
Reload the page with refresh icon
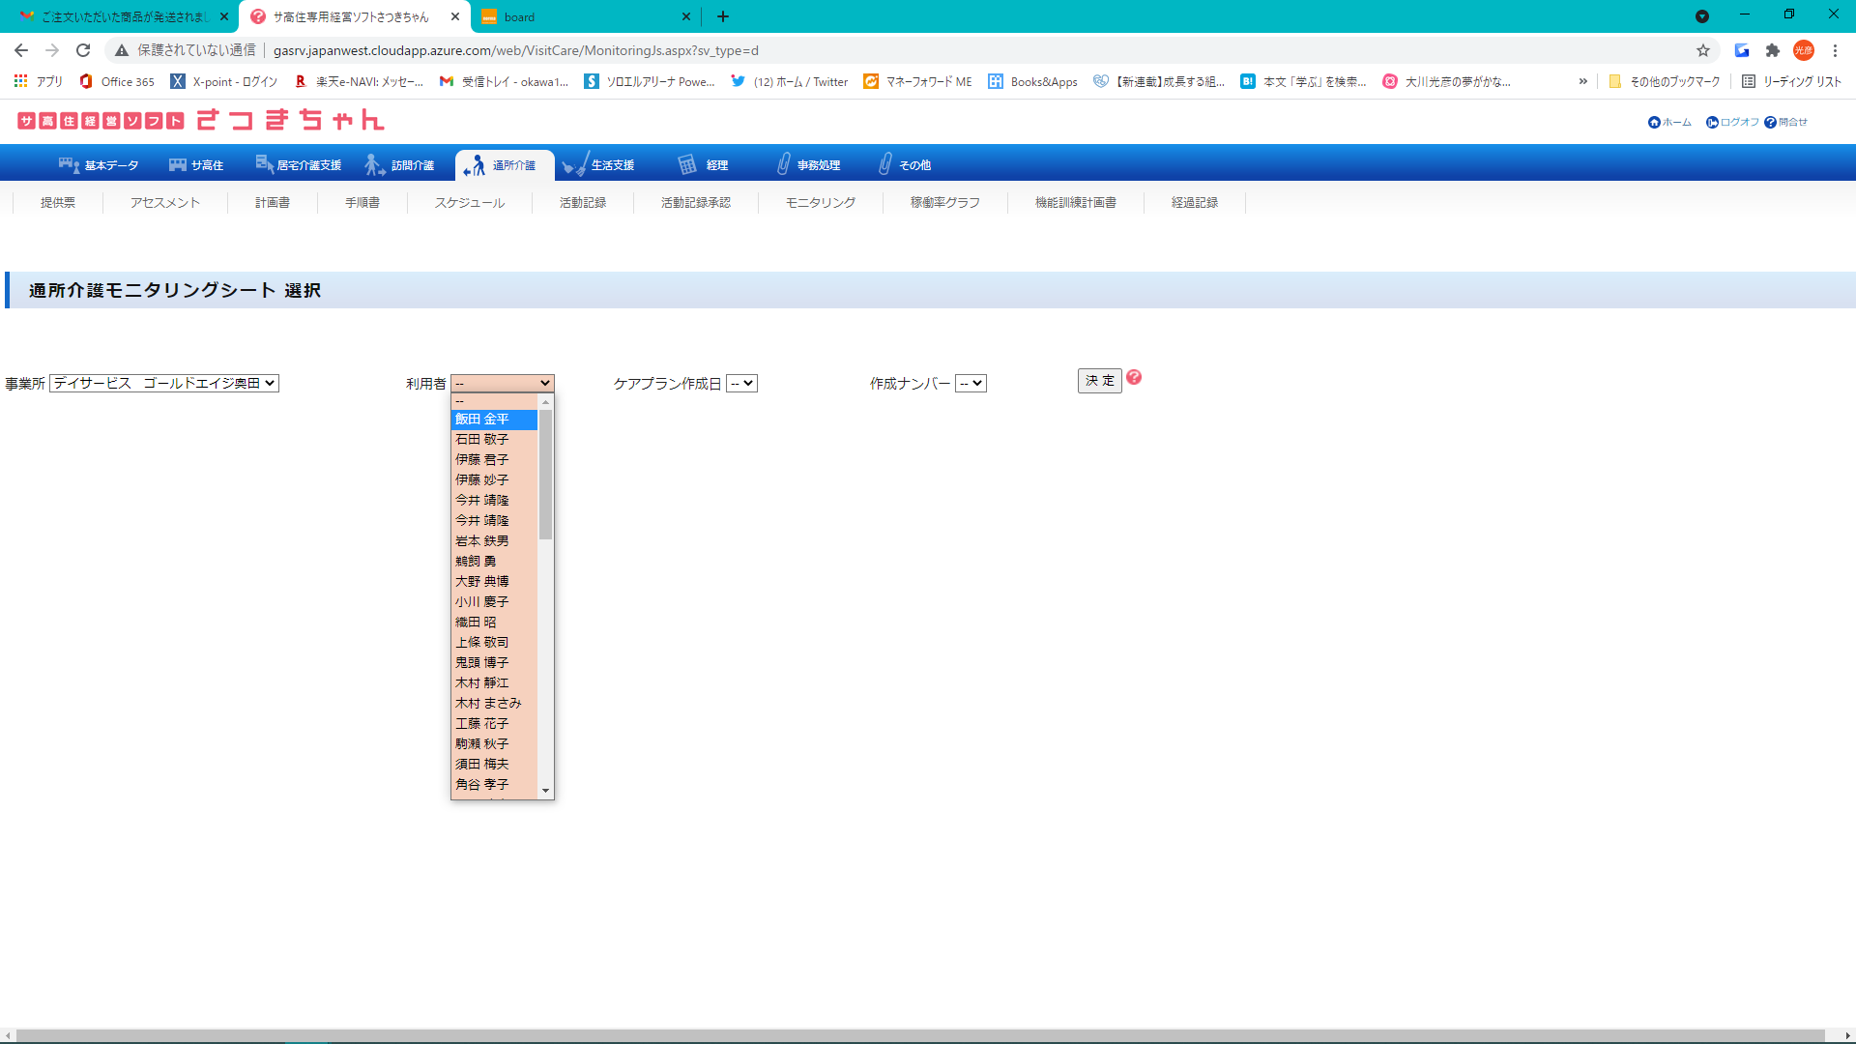pos(83,50)
